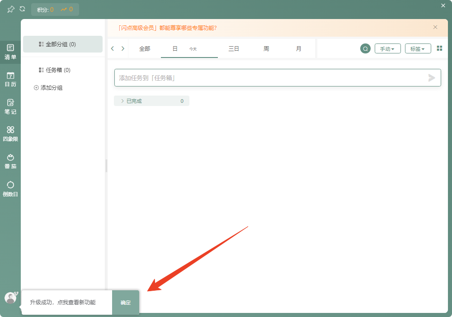The height and width of the screenshot is (317, 452).
Task: Toggle the pin-window icon
Action: pyautogui.click(x=10, y=8)
